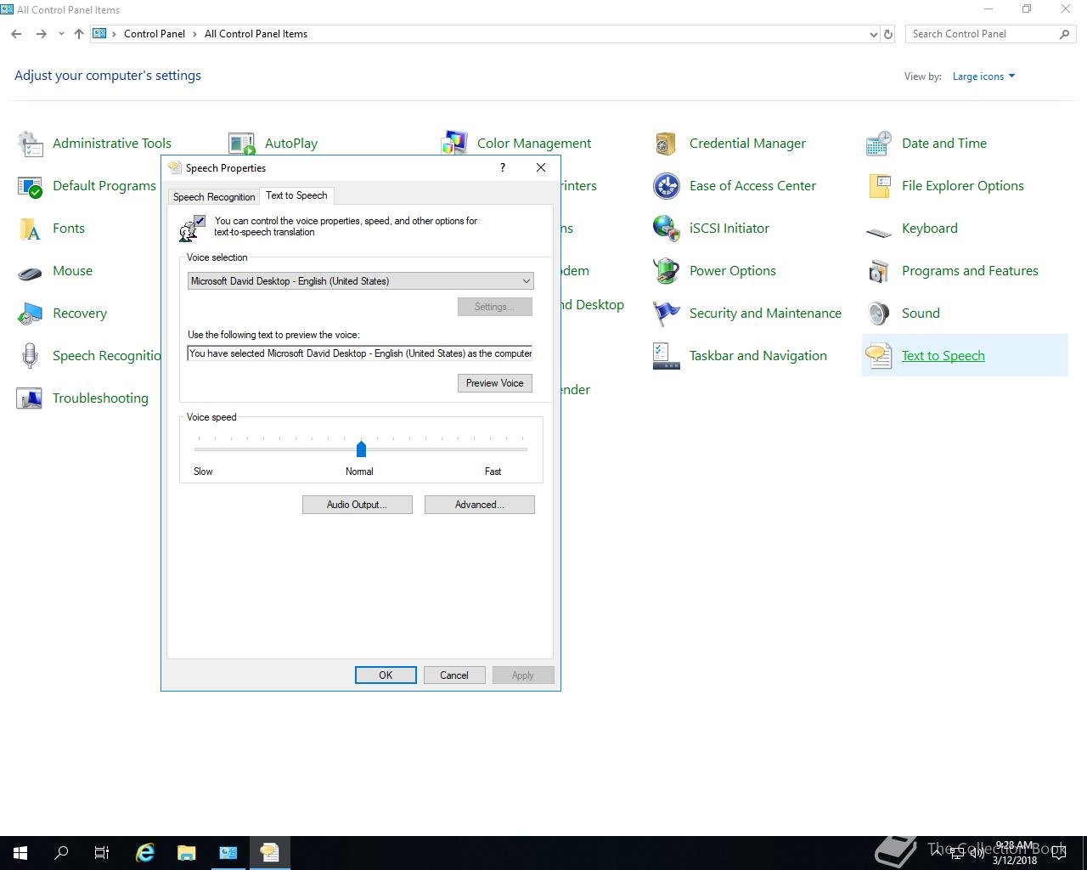Click the Programs and Features icon
The image size is (1087, 870).
879,271
